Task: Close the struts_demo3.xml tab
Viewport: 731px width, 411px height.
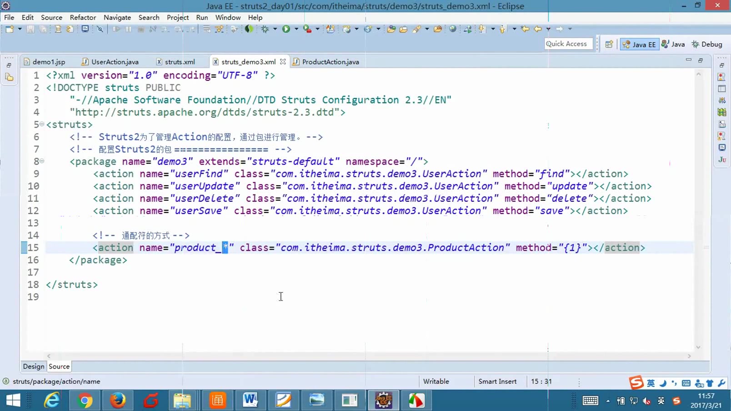Action: point(283,61)
